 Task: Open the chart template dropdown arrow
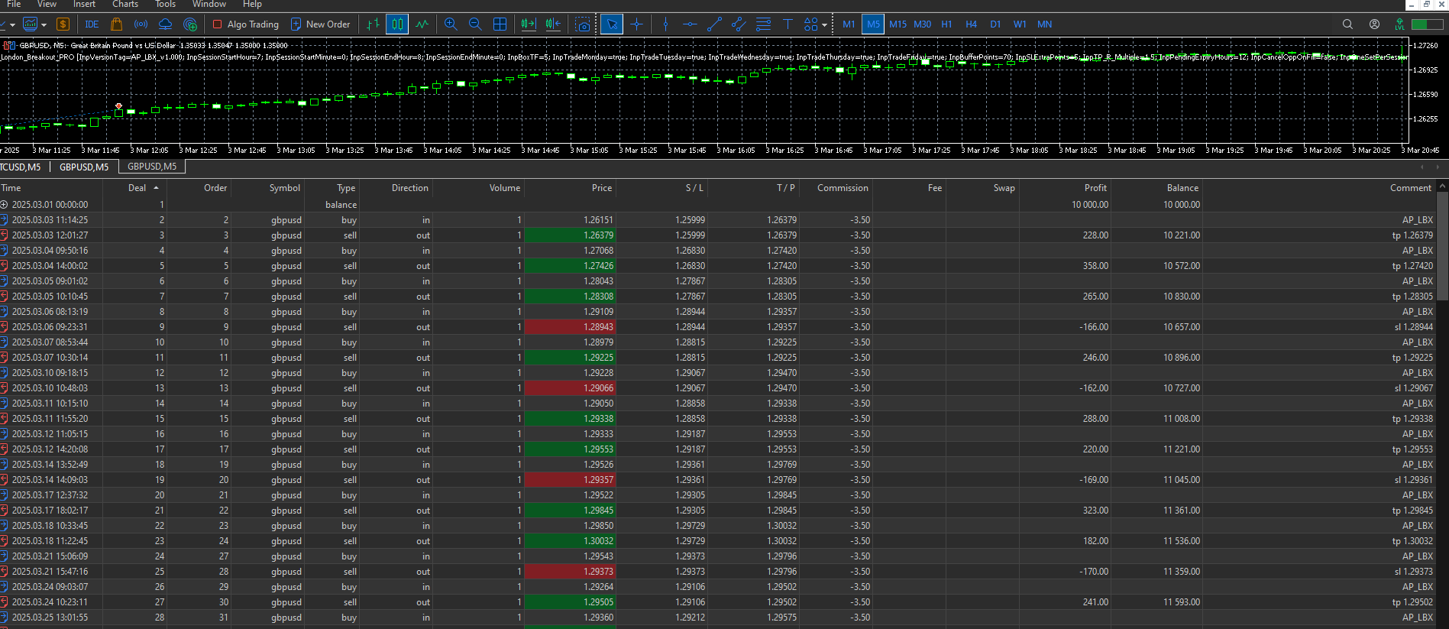point(44,24)
